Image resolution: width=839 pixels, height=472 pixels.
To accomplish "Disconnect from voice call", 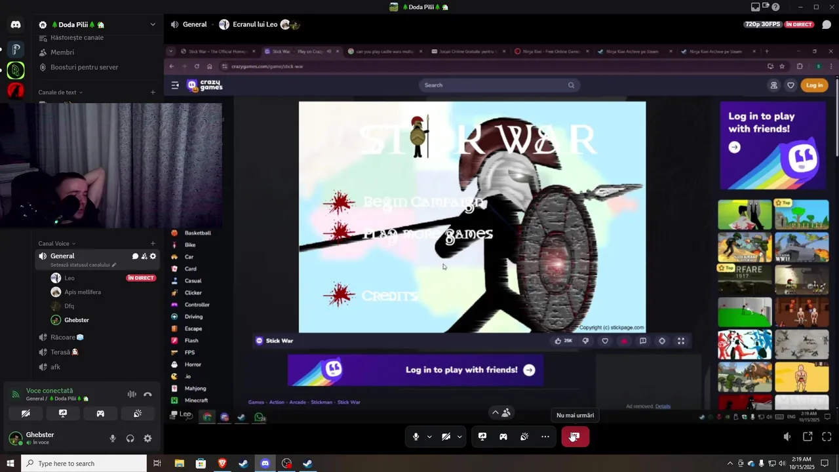I will click(148, 394).
